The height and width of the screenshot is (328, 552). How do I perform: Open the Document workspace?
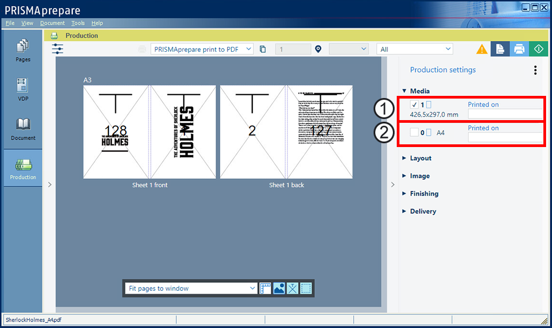[x=23, y=129]
